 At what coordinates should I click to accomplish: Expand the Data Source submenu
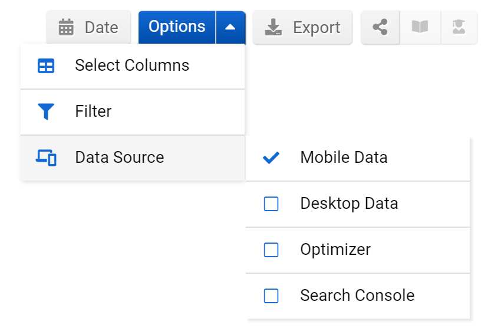click(x=133, y=158)
